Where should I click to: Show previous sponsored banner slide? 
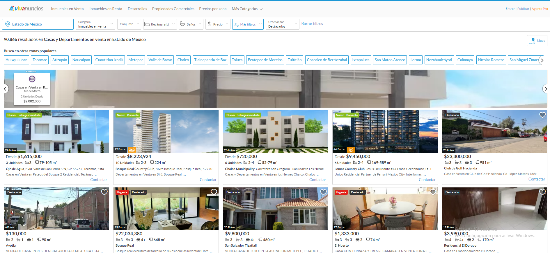pyautogui.click(x=5, y=89)
